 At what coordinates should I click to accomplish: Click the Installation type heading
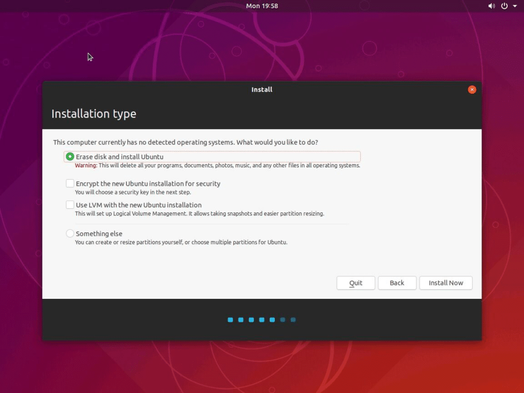point(94,114)
